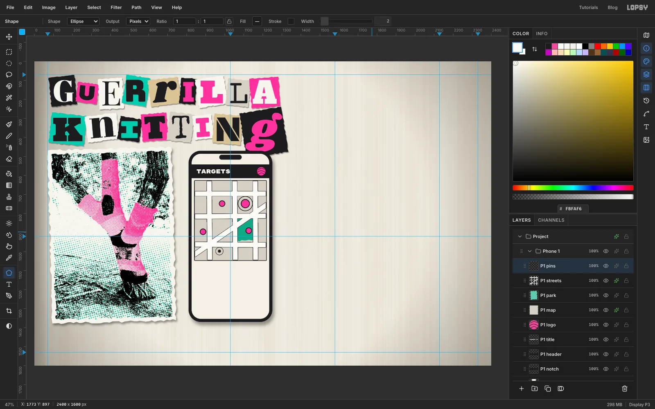This screenshot has height=409, width=655.
Task: Click the hue spectrum slider
Action: click(573, 188)
